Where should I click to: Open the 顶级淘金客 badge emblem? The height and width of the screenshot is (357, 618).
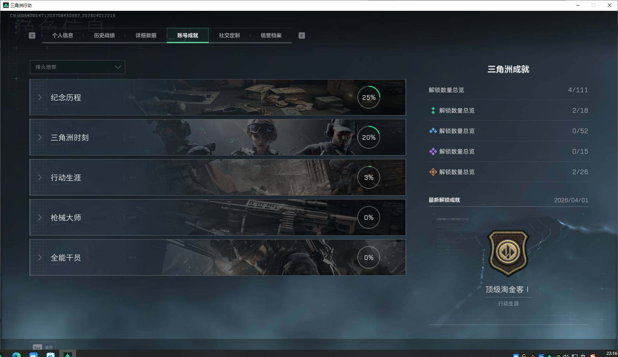coord(508,252)
